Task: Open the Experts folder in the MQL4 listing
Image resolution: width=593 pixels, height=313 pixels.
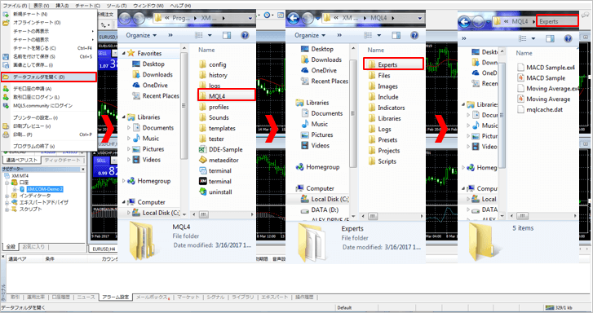Action: coord(393,64)
